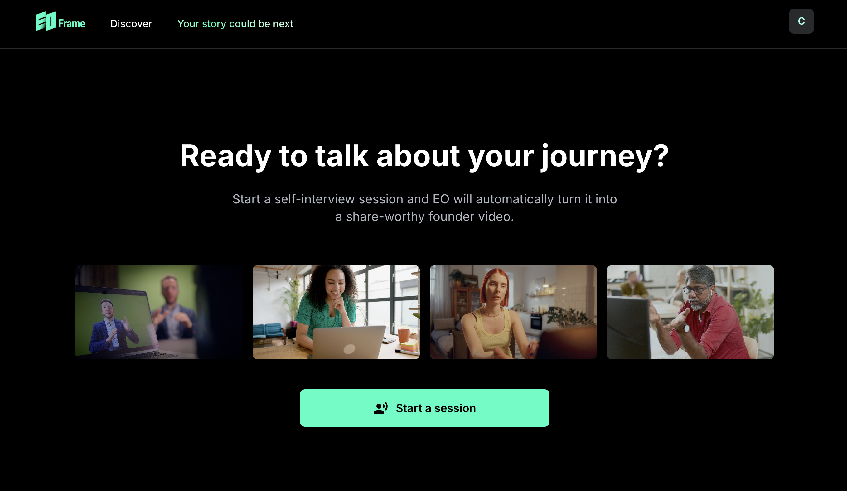This screenshot has width=847, height=491.
Task: Open the C user avatar menu
Action: tap(801, 21)
